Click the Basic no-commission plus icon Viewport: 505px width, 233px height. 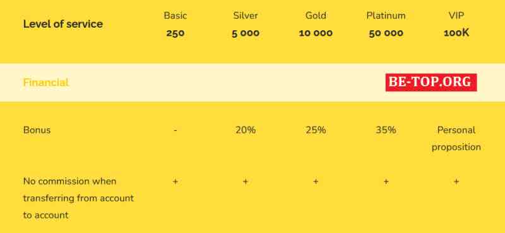tap(175, 181)
